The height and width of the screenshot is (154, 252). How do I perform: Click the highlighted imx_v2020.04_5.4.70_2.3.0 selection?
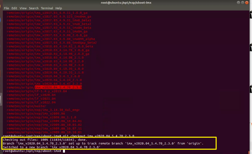point(58,88)
